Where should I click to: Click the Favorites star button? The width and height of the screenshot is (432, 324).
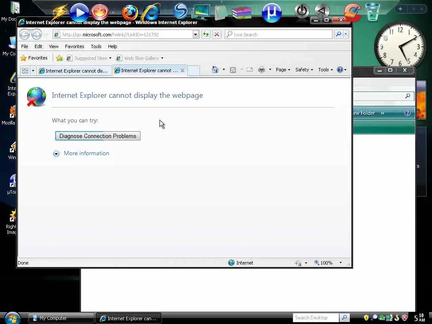click(x=34, y=58)
